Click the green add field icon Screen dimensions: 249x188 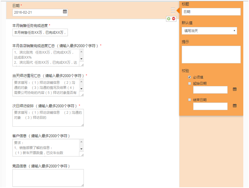tap(169, 19)
